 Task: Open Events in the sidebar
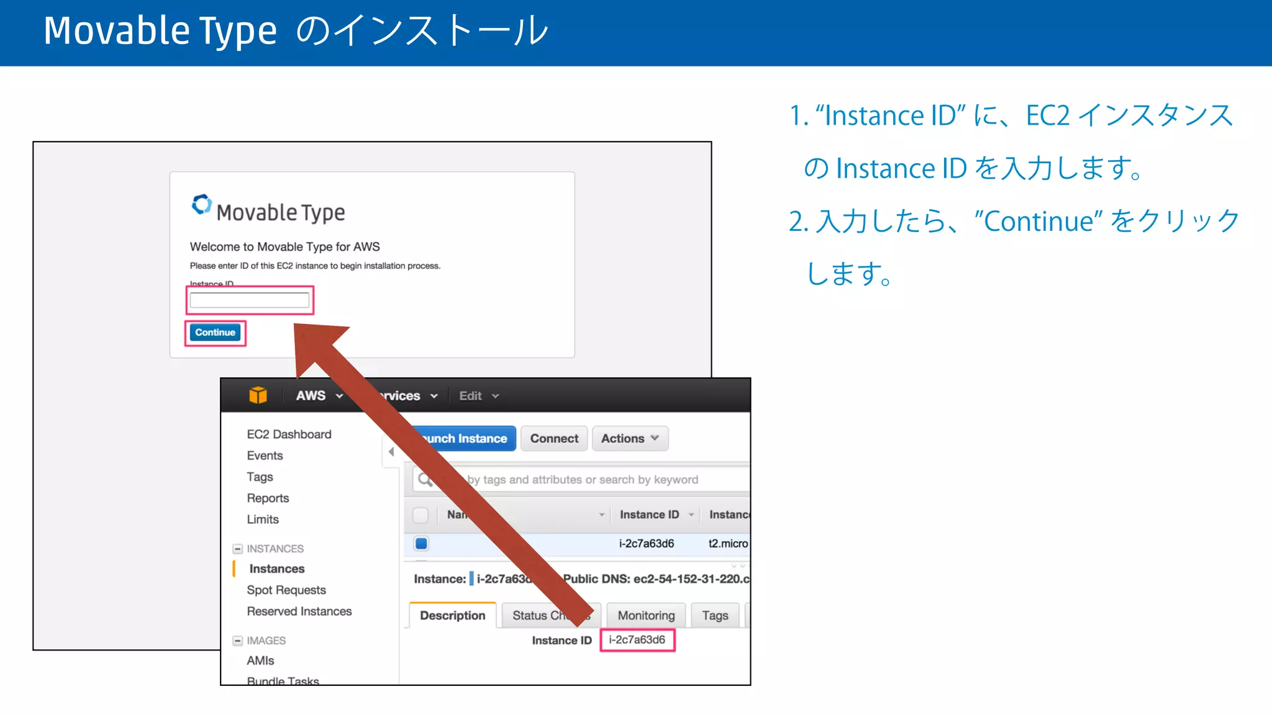click(x=265, y=456)
